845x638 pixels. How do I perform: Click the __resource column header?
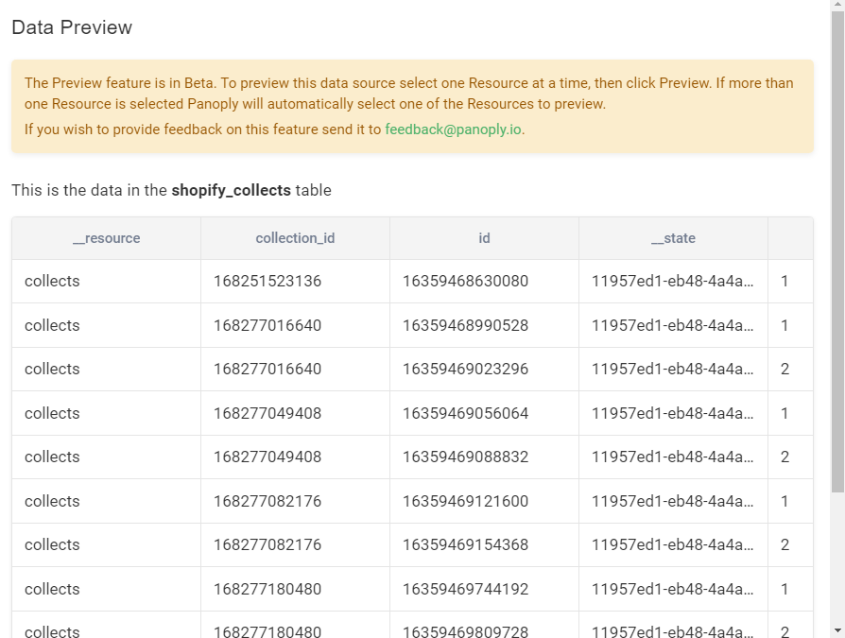point(106,238)
